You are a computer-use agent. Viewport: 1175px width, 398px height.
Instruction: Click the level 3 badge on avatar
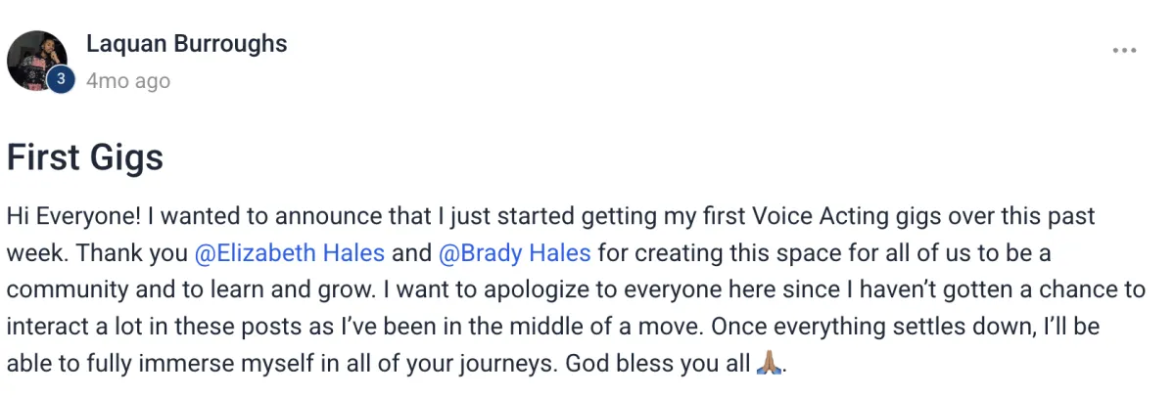pos(61,80)
